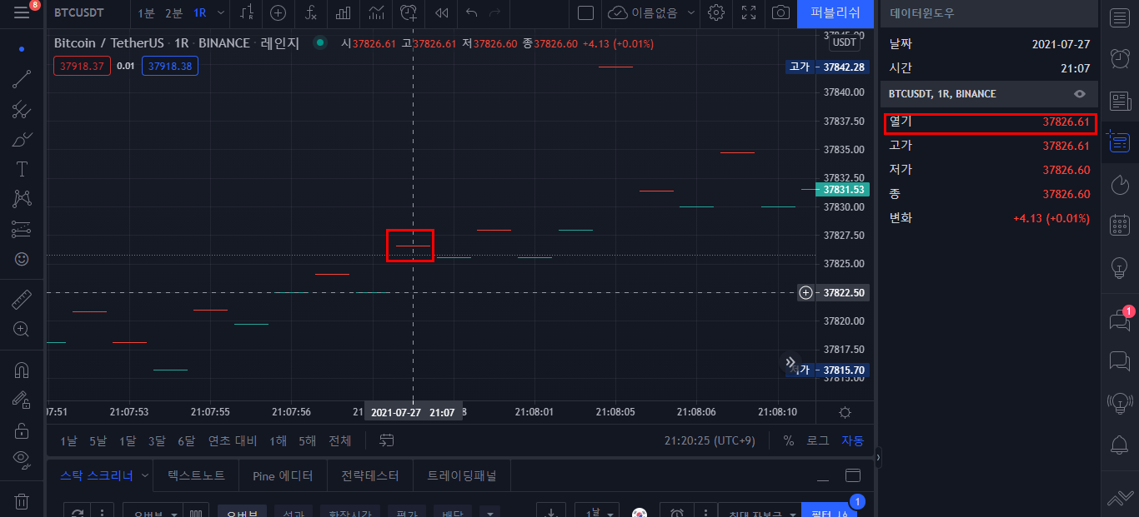
Task: Click the go-to-realtime double arrow button
Action: 790,362
